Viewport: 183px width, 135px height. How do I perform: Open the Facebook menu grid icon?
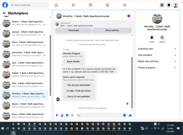(162, 5)
